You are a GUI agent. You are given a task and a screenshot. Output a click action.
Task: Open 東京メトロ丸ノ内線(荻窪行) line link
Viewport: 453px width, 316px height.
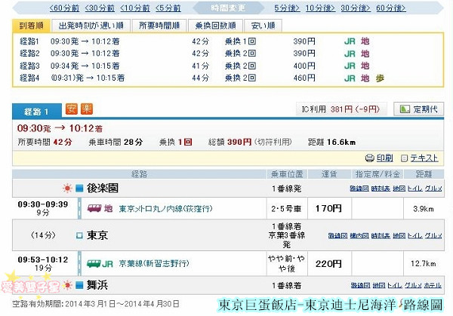(x=165, y=208)
